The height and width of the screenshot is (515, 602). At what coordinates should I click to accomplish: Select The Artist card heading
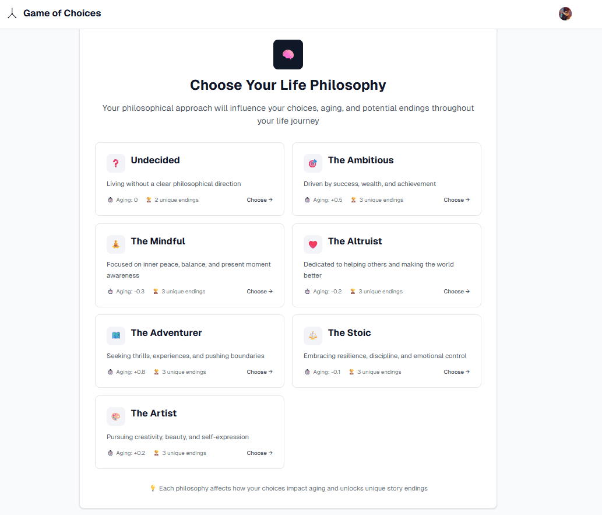pos(153,414)
